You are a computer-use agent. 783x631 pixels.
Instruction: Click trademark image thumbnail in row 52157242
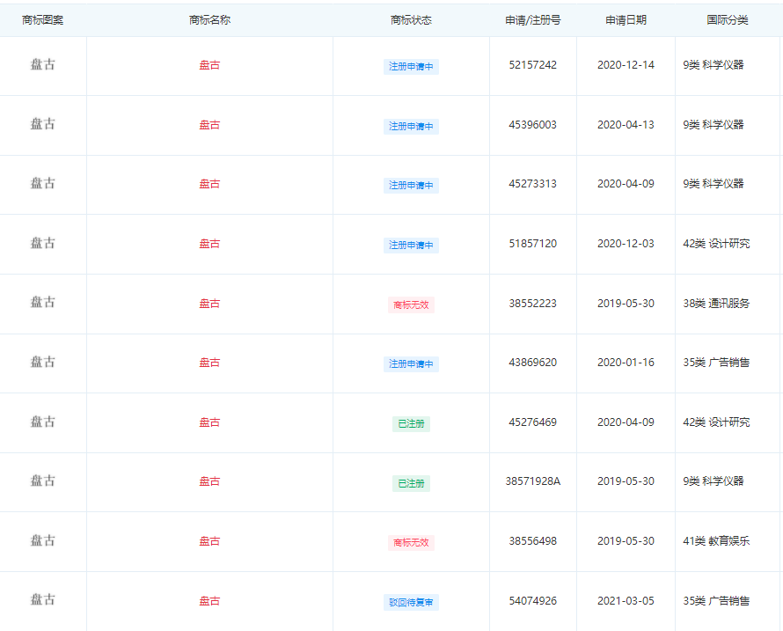[x=43, y=64]
